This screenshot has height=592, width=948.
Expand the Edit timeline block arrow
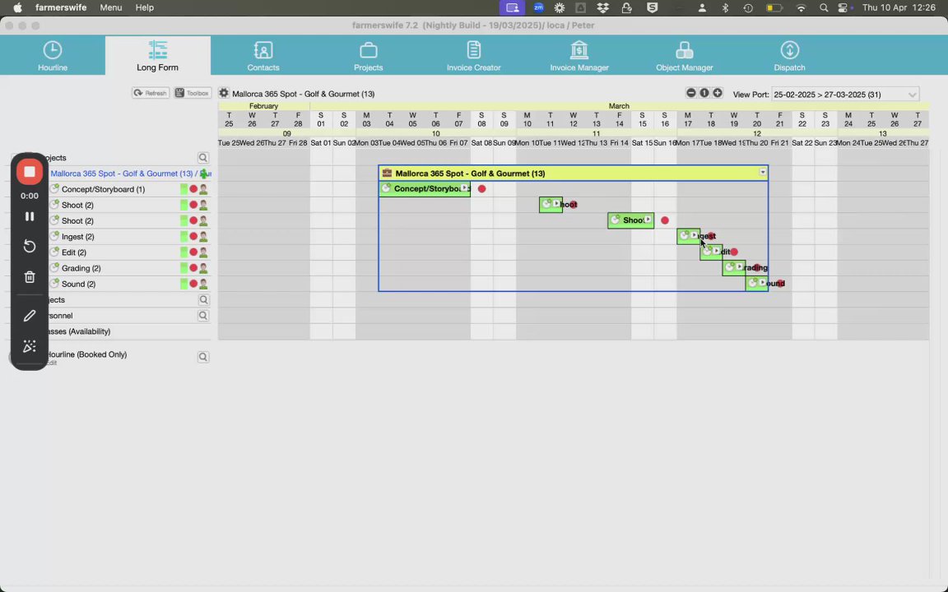point(717,252)
